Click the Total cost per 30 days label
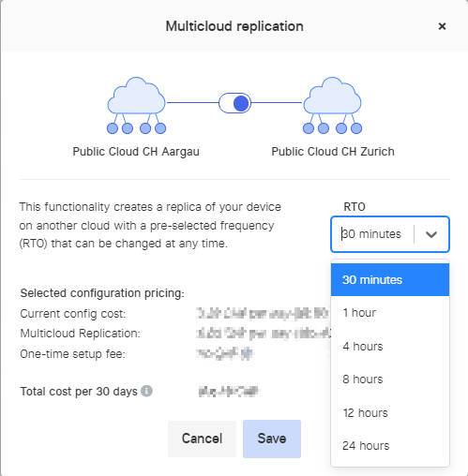 (79, 391)
